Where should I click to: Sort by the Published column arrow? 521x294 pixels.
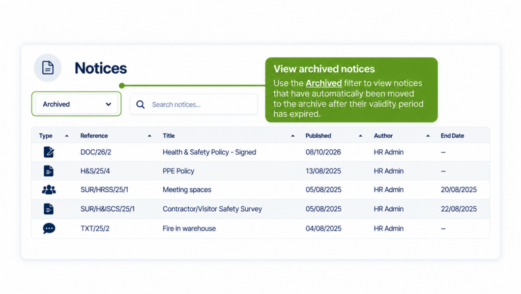click(x=361, y=136)
